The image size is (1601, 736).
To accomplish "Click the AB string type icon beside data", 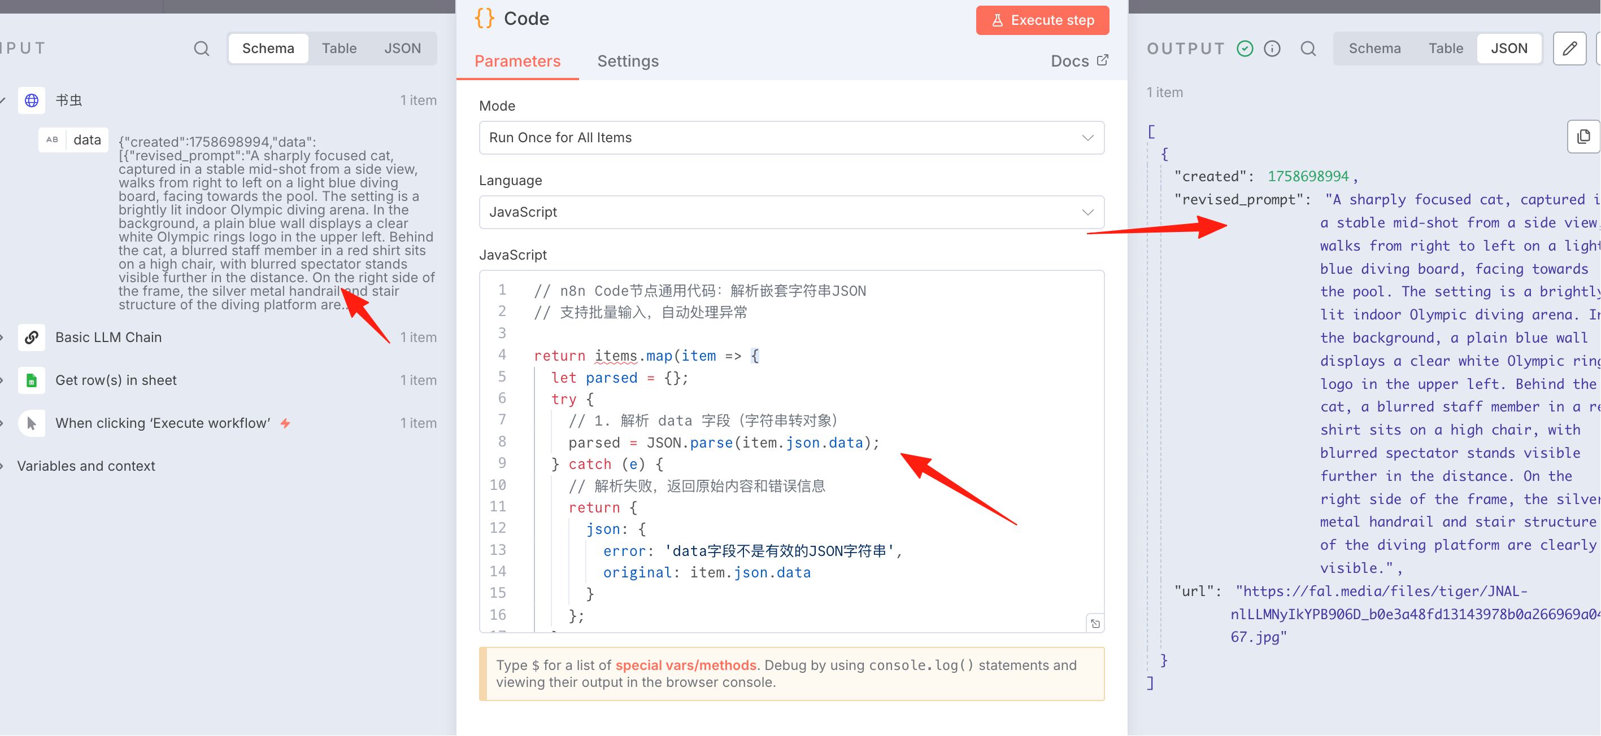I will [x=52, y=140].
